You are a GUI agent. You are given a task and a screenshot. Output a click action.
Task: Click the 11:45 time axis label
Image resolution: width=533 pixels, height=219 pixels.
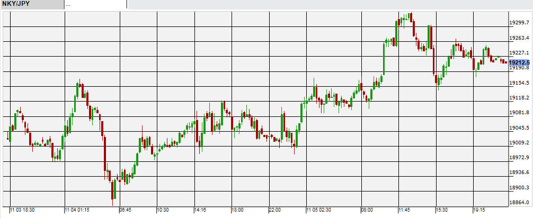coord(404,210)
